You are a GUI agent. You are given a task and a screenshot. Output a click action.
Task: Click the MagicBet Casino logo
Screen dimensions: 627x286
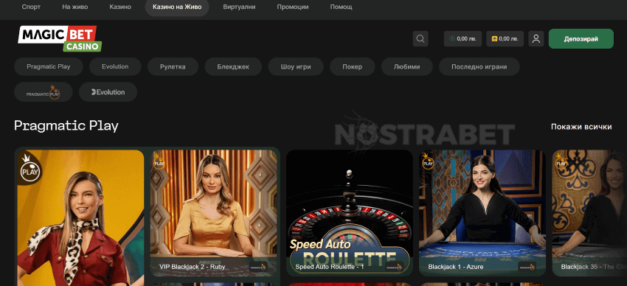pos(60,39)
